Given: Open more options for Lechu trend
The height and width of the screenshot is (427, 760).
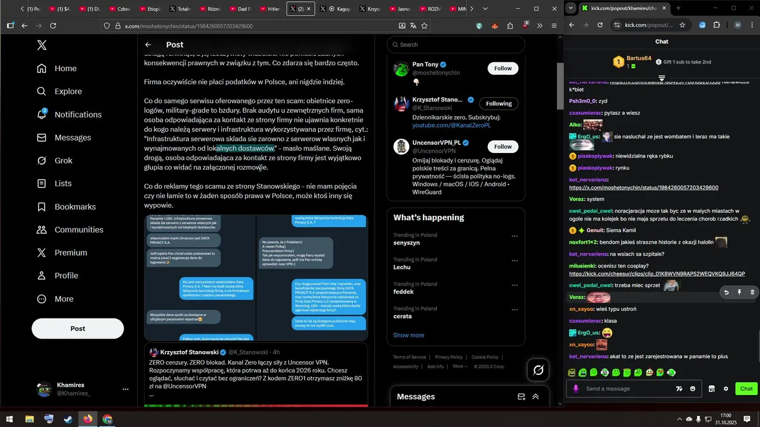Looking at the screenshot, I should tap(515, 260).
